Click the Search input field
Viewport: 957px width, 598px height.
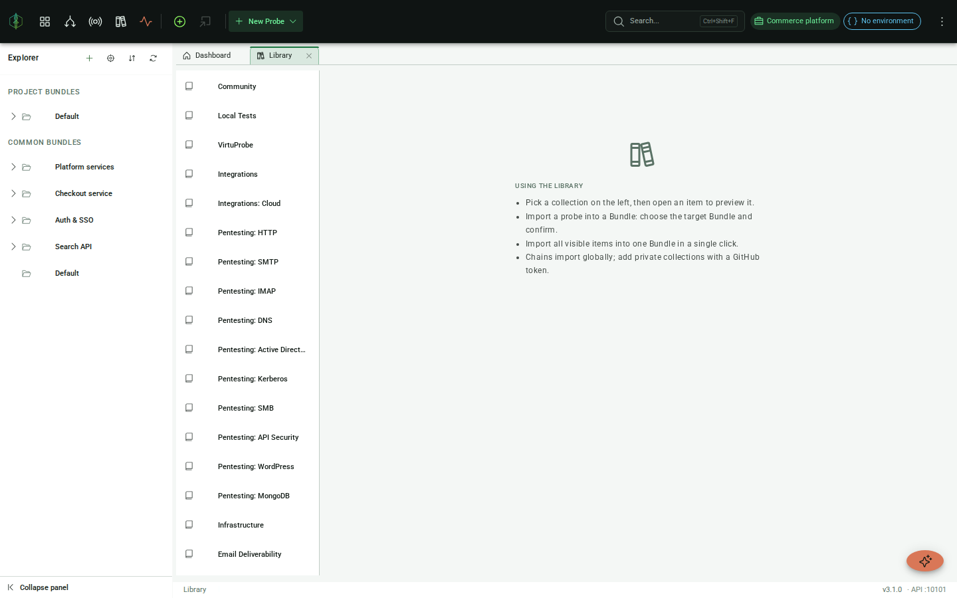click(675, 21)
